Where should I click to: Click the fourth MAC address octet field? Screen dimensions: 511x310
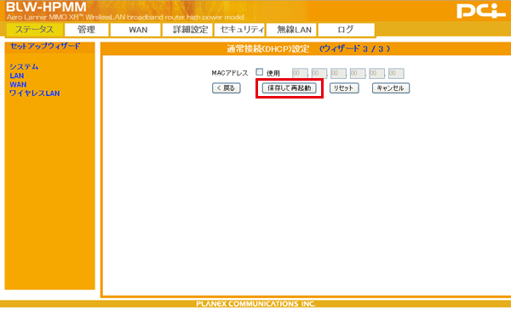tap(358, 73)
